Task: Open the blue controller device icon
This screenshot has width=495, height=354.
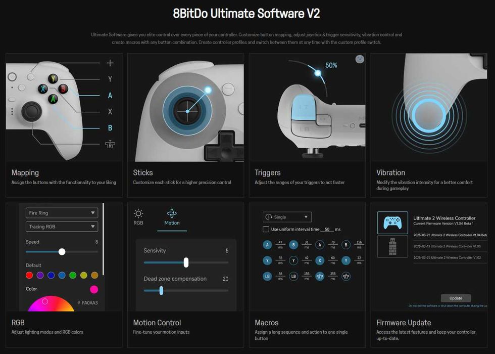Action: pos(392,223)
